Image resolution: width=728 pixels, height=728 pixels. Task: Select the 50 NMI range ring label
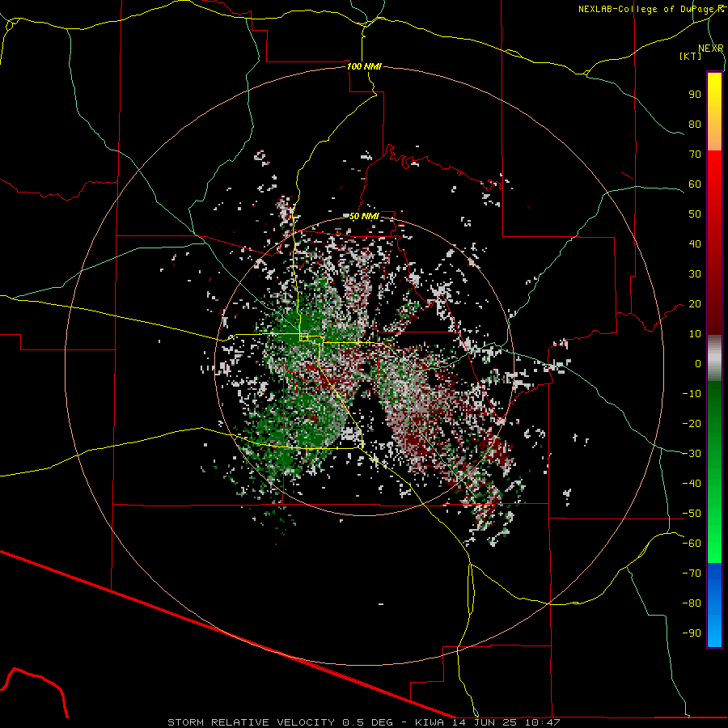pyautogui.click(x=364, y=216)
